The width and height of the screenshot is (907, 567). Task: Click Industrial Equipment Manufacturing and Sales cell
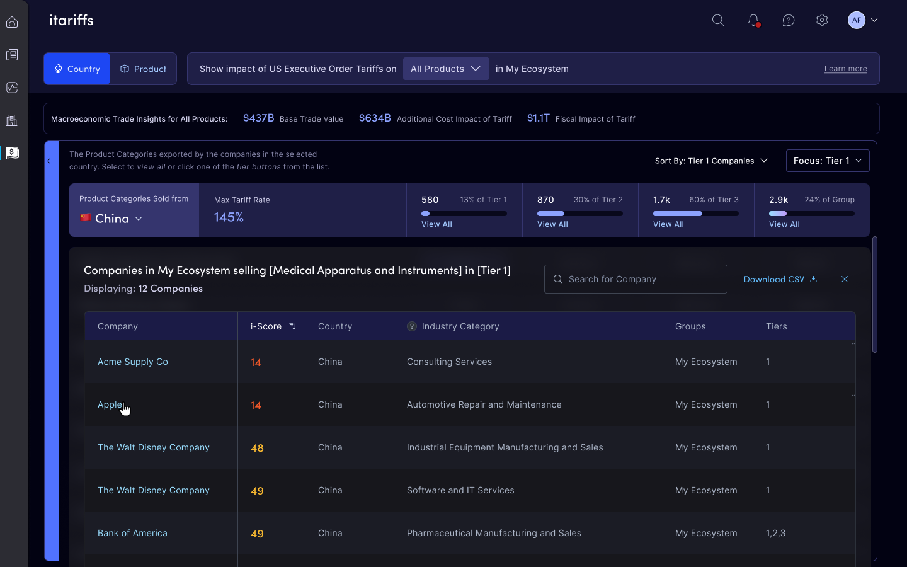point(505,447)
